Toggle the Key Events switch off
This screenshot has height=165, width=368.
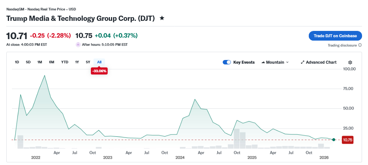(x=227, y=62)
